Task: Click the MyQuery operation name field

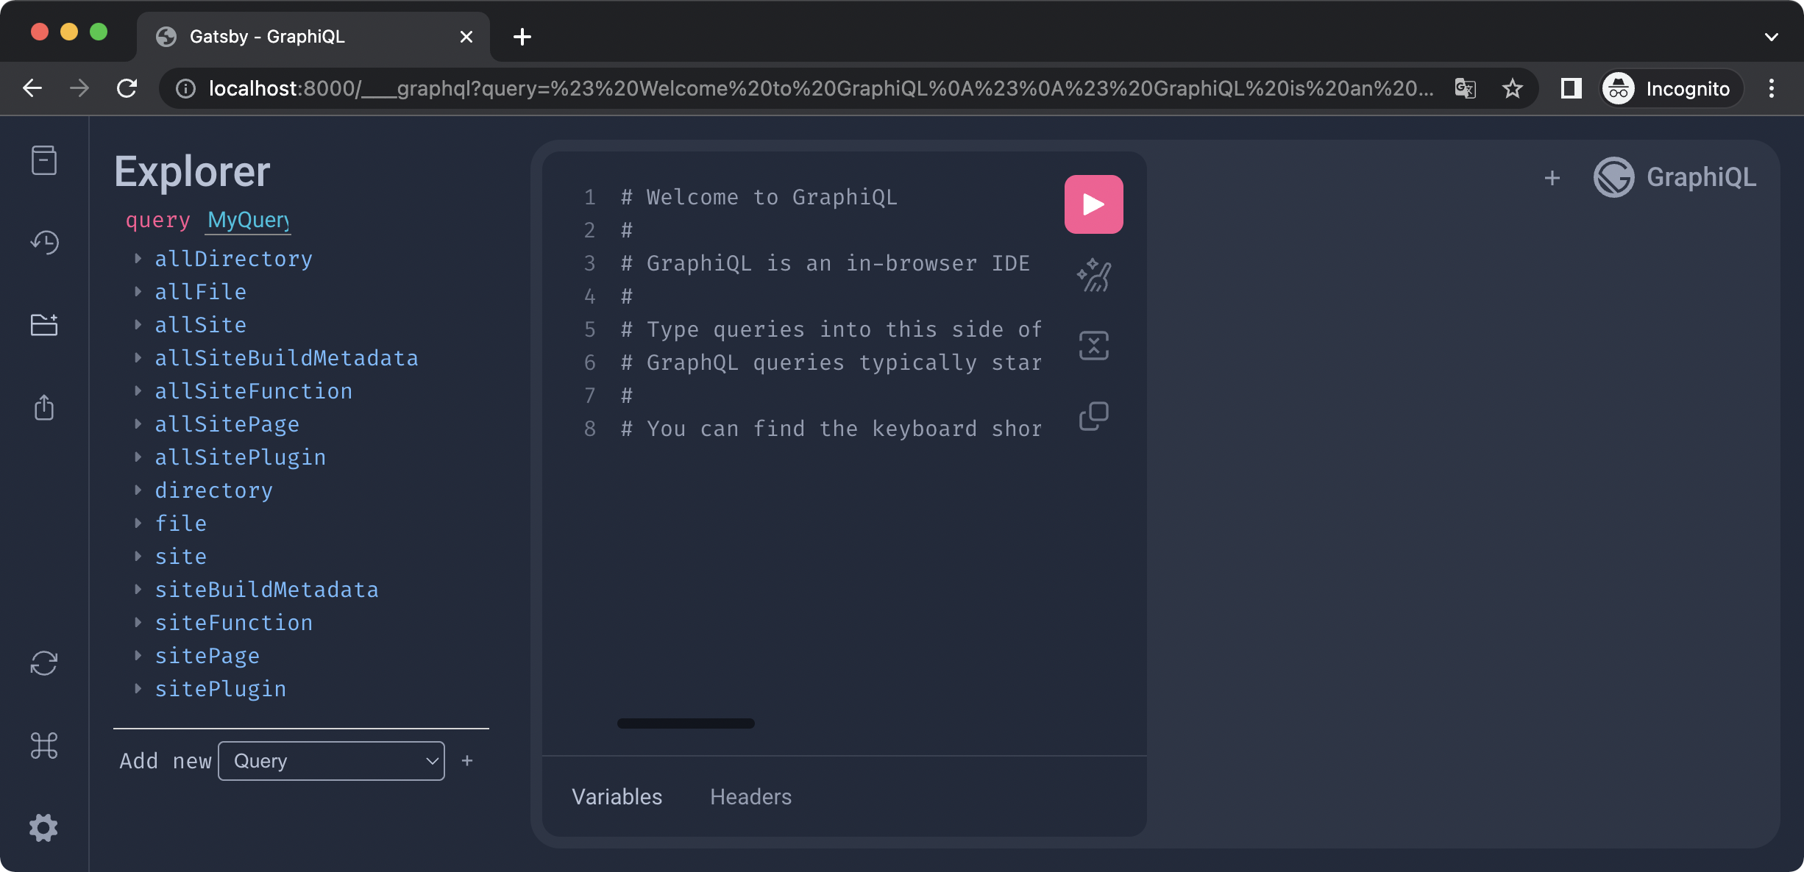Action: coord(248,220)
